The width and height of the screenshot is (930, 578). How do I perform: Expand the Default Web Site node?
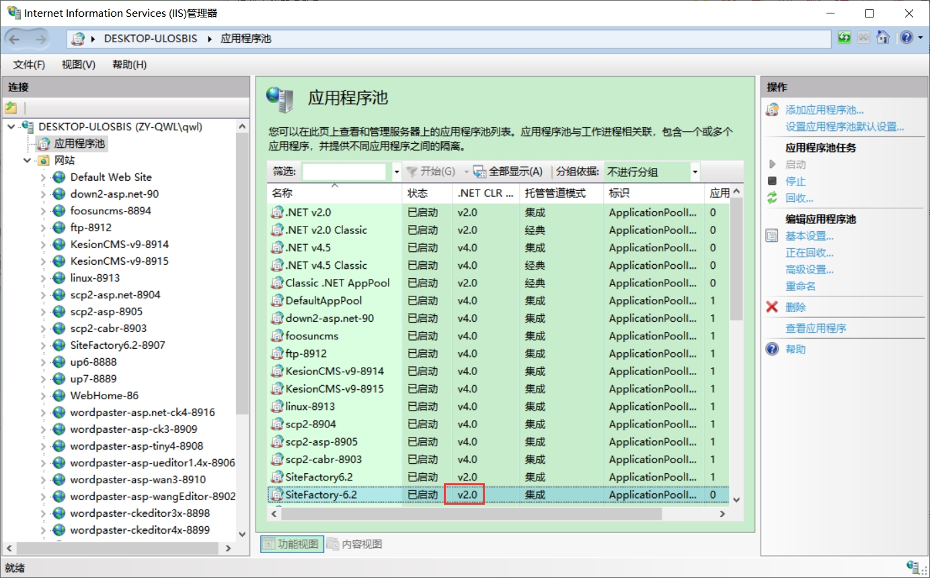(43, 177)
